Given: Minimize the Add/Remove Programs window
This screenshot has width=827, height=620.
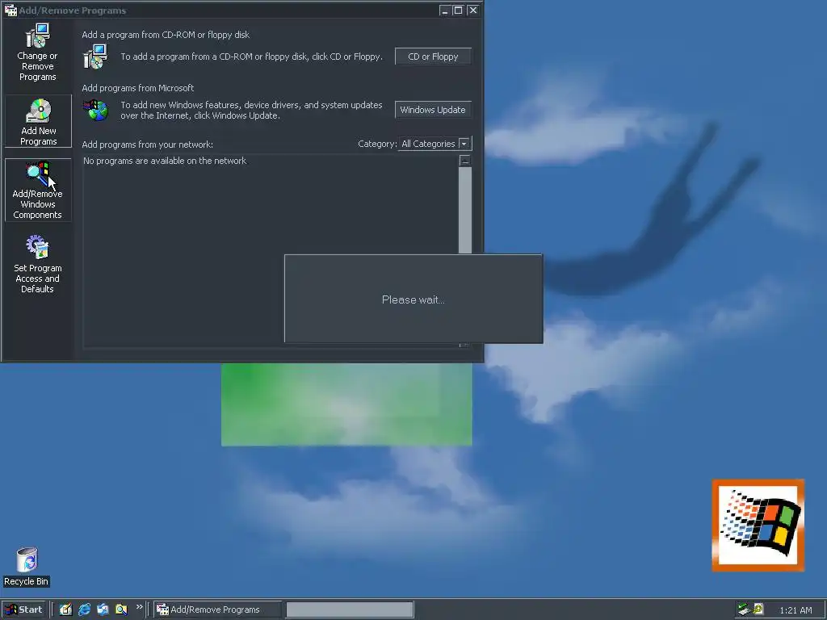Looking at the screenshot, I should (445, 10).
